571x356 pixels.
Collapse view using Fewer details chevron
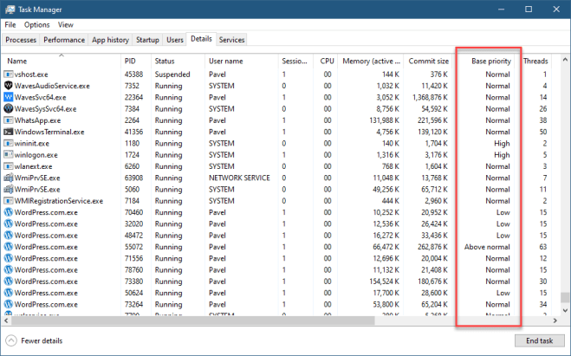pos(11,340)
